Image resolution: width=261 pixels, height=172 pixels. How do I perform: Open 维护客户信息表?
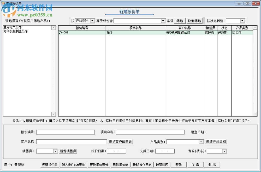click(x=120, y=142)
